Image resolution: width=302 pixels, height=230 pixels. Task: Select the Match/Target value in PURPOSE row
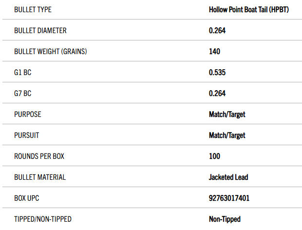(227, 114)
